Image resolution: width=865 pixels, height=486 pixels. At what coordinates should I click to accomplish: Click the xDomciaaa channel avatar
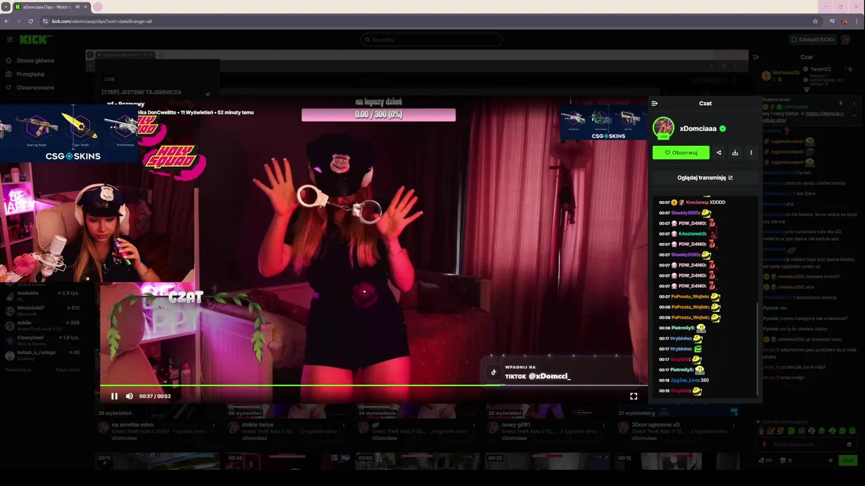[x=663, y=128]
